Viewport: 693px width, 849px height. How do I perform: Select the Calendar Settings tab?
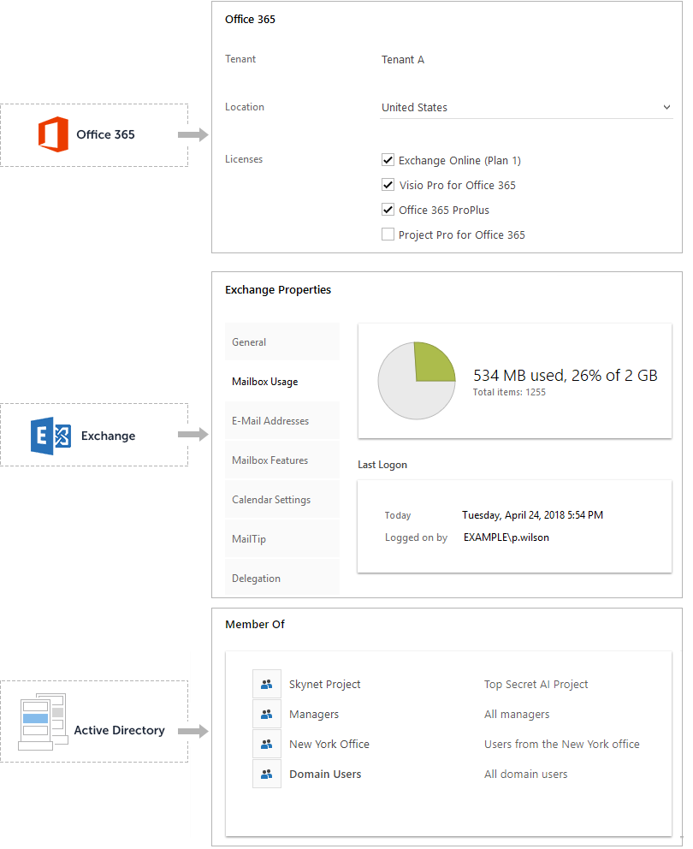(282, 500)
